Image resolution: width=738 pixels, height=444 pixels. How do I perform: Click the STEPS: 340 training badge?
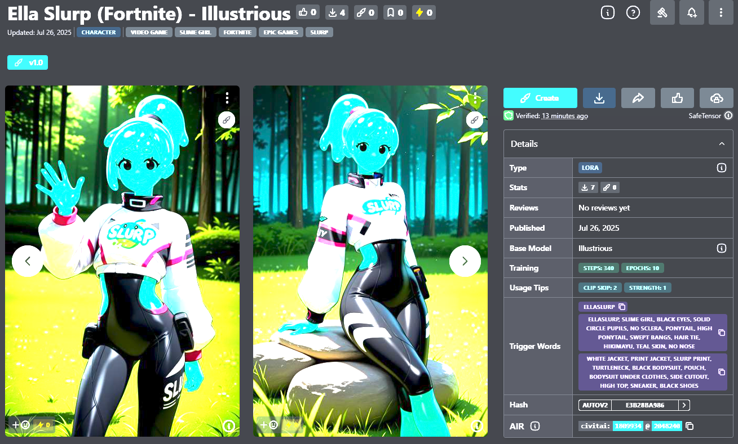coord(599,268)
